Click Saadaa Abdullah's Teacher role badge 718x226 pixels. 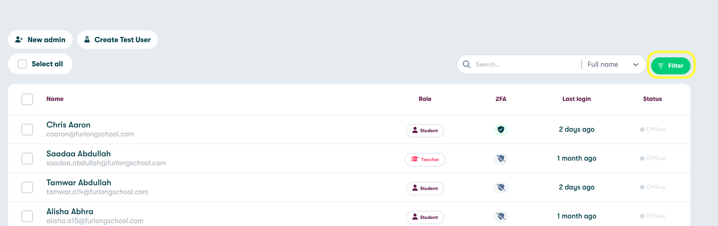(x=425, y=160)
